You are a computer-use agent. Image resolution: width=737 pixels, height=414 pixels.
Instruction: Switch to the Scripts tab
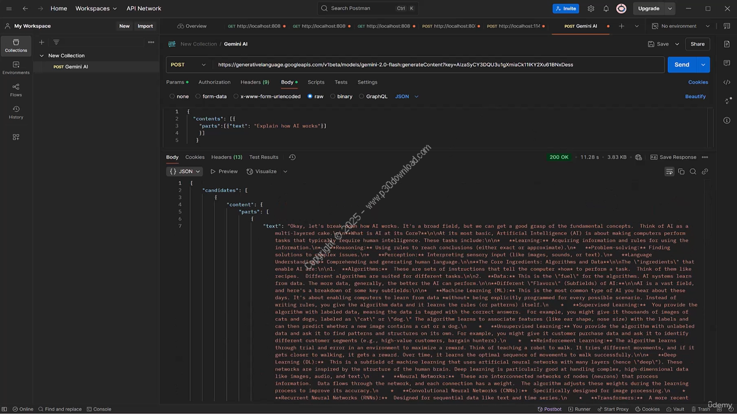click(316, 82)
